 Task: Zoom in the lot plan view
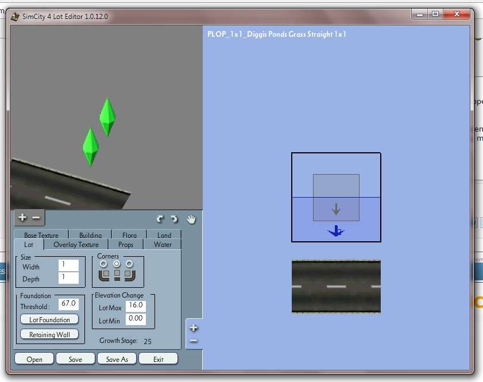click(194, 328)
